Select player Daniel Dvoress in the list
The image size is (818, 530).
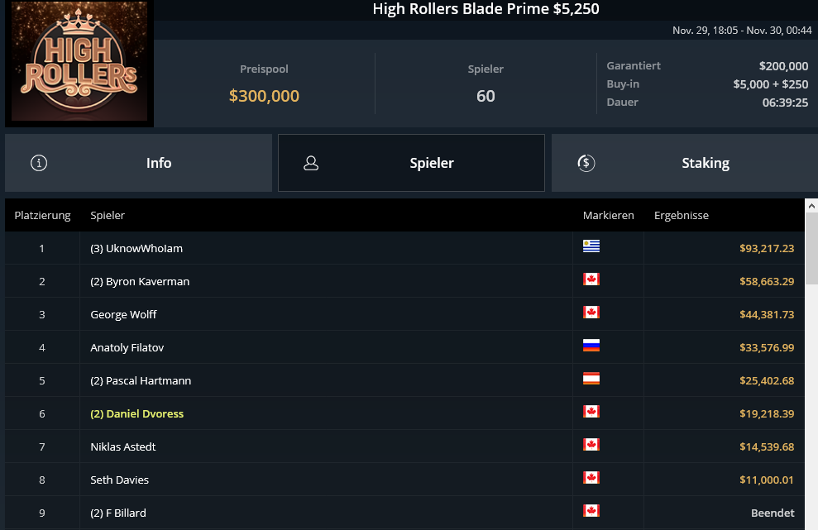pyautogui.click(x=137, y=413)
